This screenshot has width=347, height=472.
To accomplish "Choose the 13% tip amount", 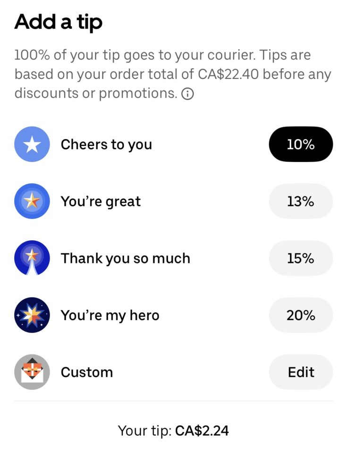I will pos(301,202).
